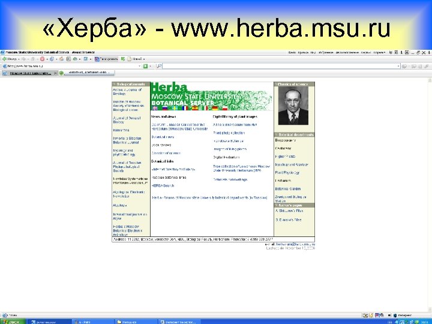Open 'International journal on Algae' link
The width and height of the screenshot is (432, 324).
click(x=130, y=216)
